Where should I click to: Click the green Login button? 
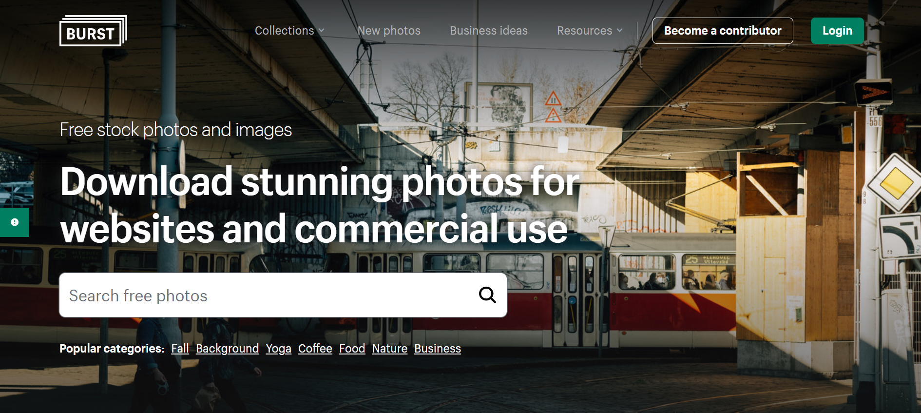click(x=837, y=31)
